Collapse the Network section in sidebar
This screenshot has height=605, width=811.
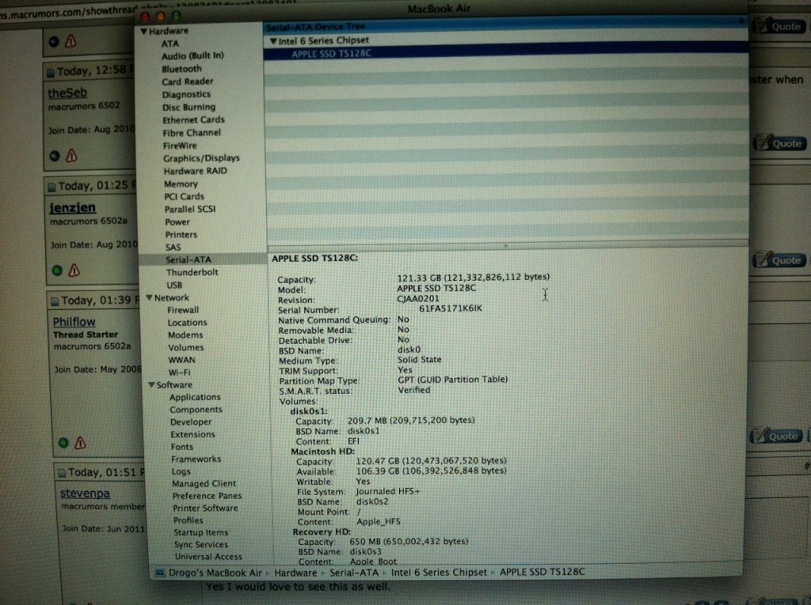[x=148, y=298]
